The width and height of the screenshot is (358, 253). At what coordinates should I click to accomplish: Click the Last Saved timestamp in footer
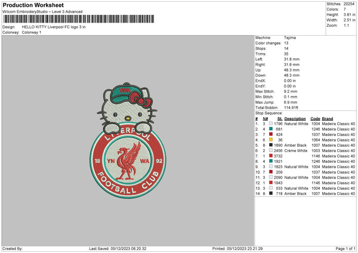click(118, 248)
